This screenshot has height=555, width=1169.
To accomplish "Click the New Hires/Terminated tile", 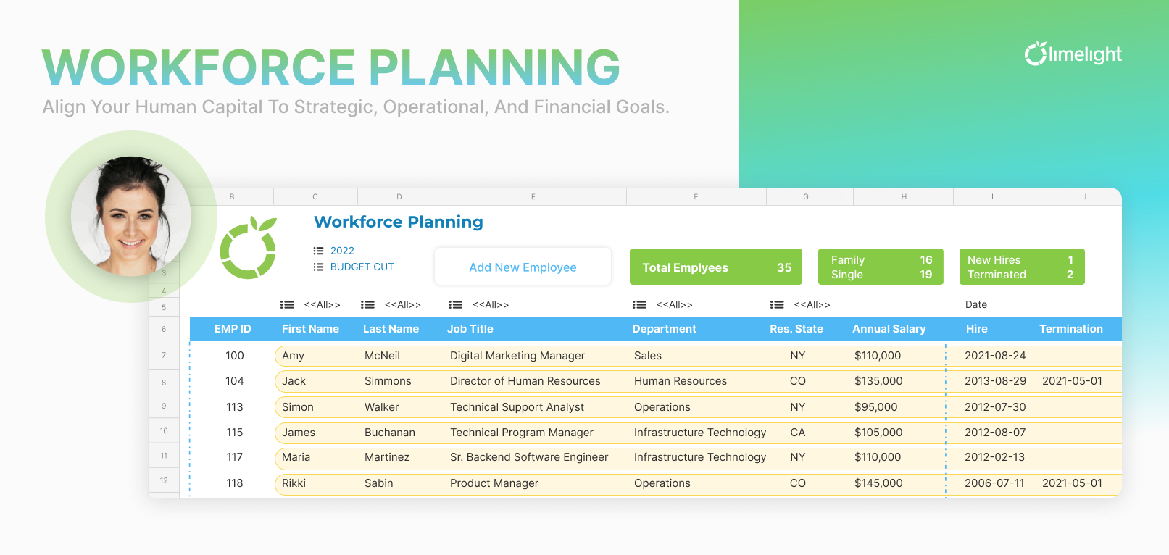I will point(1021,267).
